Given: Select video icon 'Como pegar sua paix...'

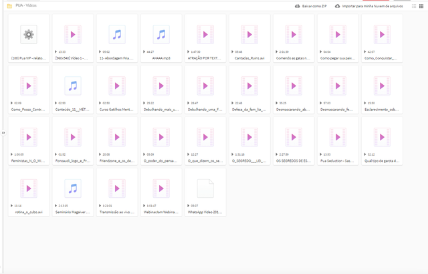Looking at the screenshot, I should pos(338,34).
